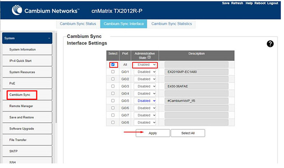The image size is (284, 168).
Task: Click the Help link in header
Action: pos(249,3)
